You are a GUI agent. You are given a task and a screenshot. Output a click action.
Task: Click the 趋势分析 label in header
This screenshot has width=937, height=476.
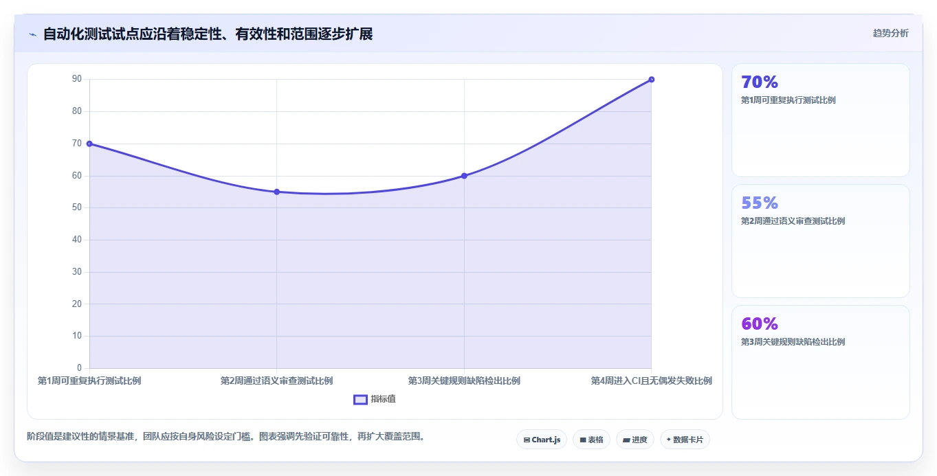(890, 33)
